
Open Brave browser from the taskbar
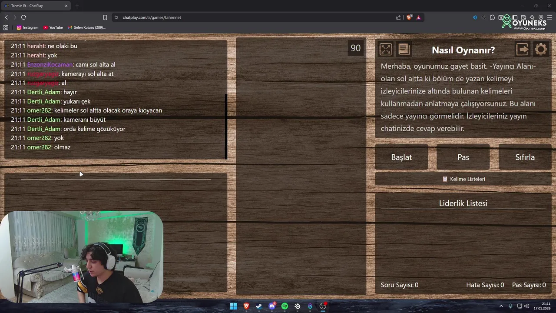(x=246, y=306)
